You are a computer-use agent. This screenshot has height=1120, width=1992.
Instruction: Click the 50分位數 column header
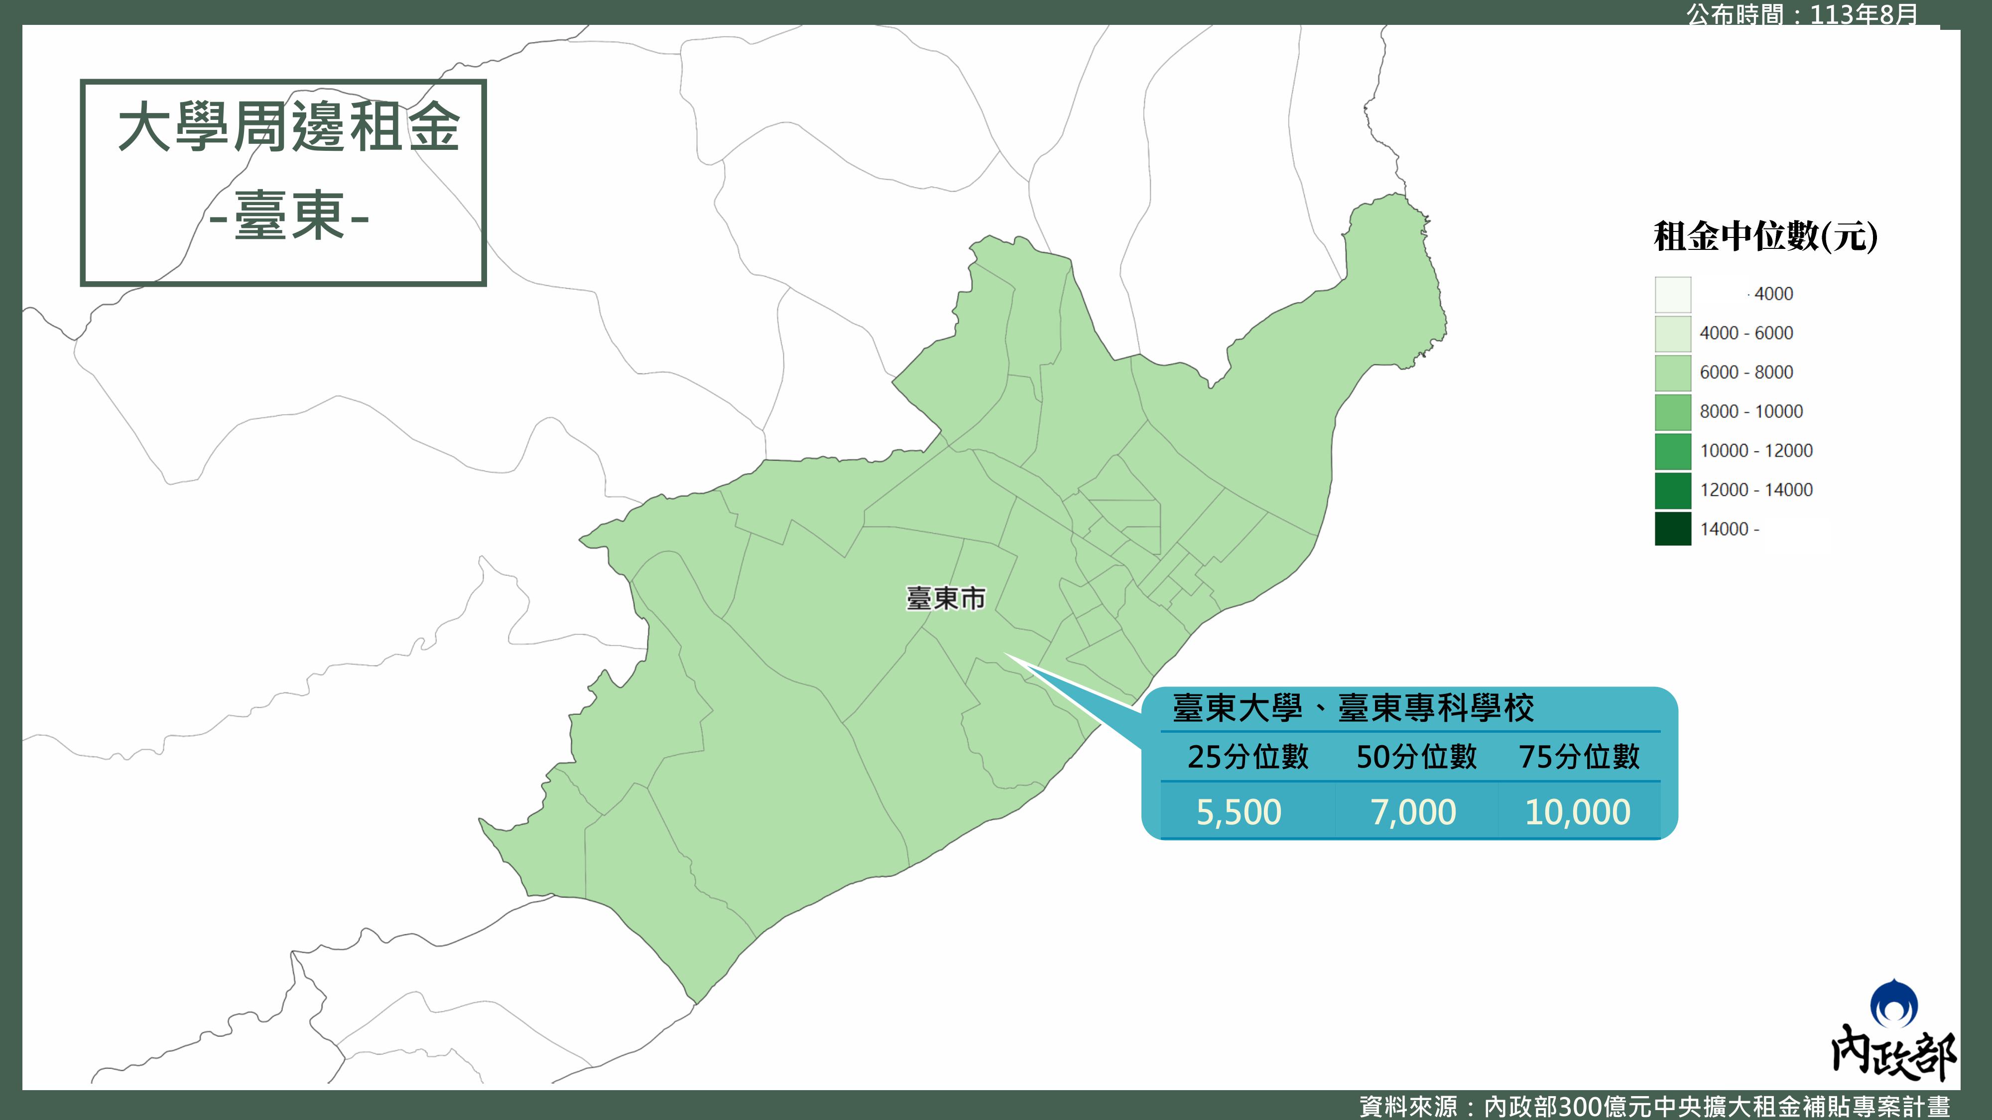(1416, 757)
